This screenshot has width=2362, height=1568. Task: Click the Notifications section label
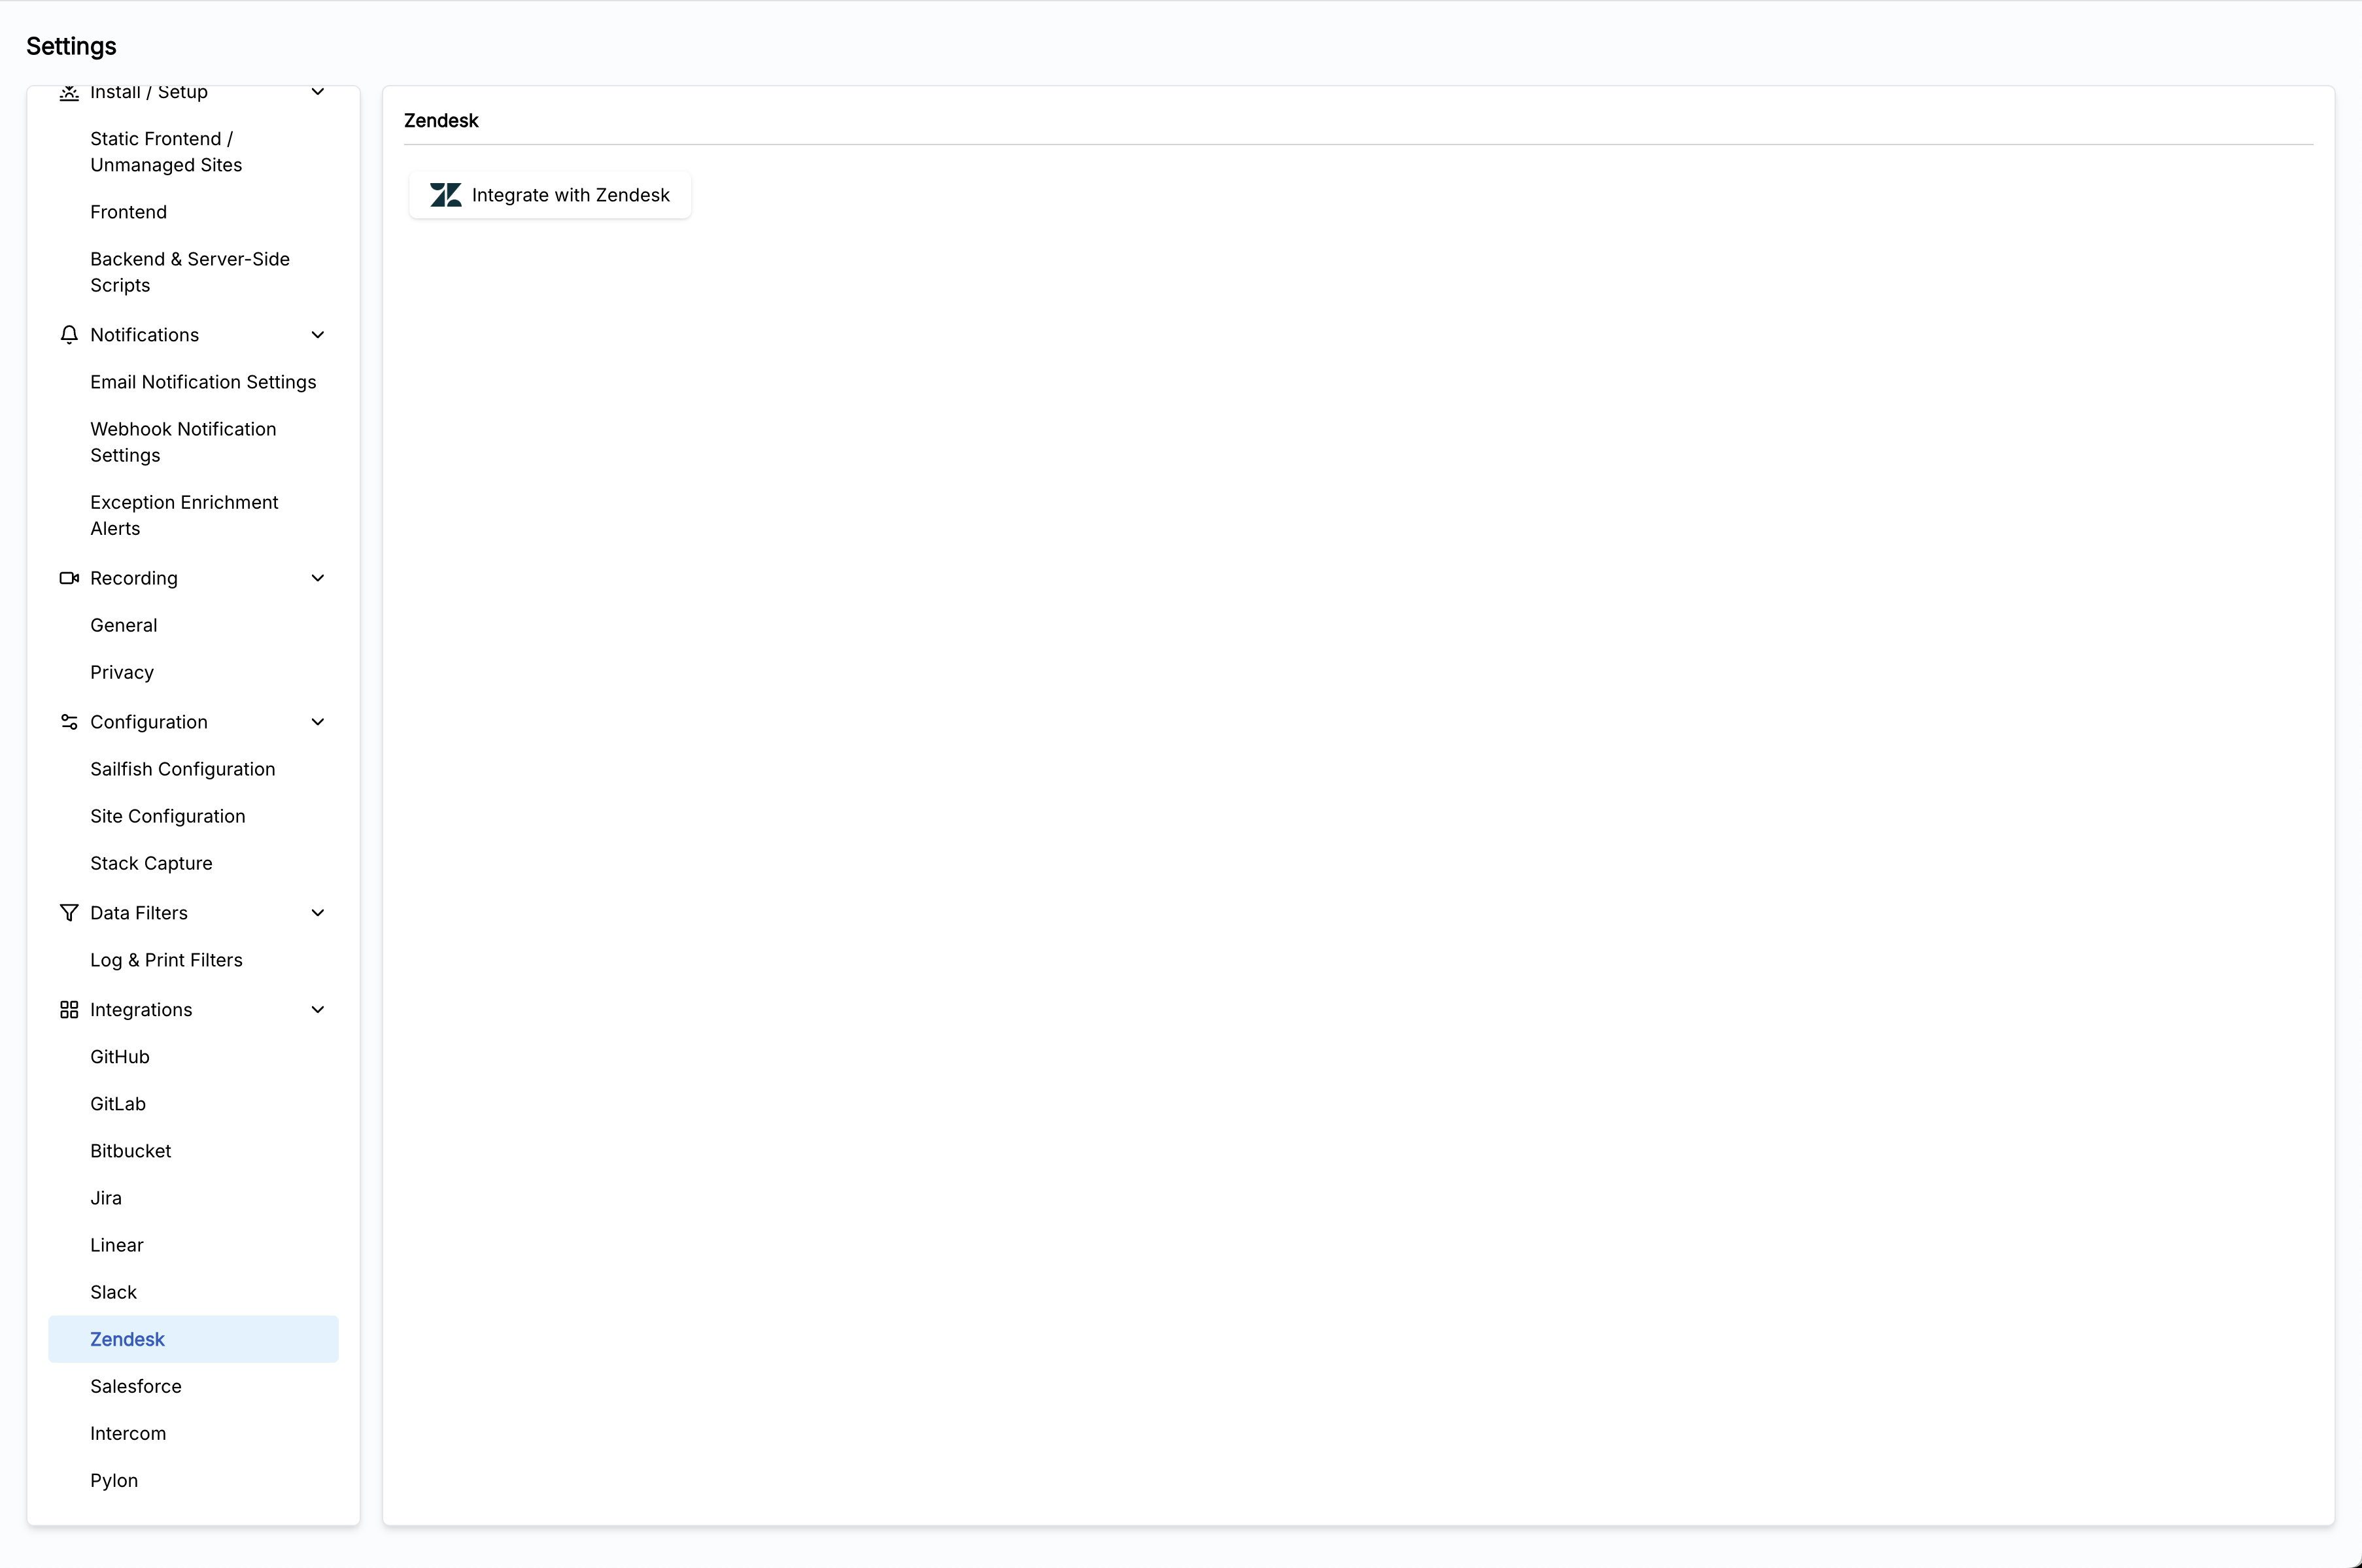coord(144,335)
